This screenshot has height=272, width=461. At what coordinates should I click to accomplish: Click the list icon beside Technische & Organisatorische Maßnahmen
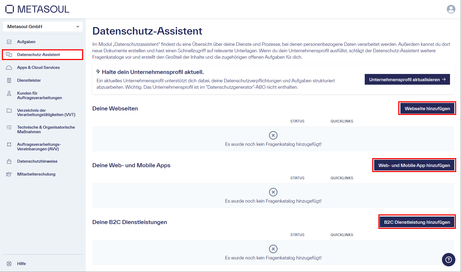[9, 127]
